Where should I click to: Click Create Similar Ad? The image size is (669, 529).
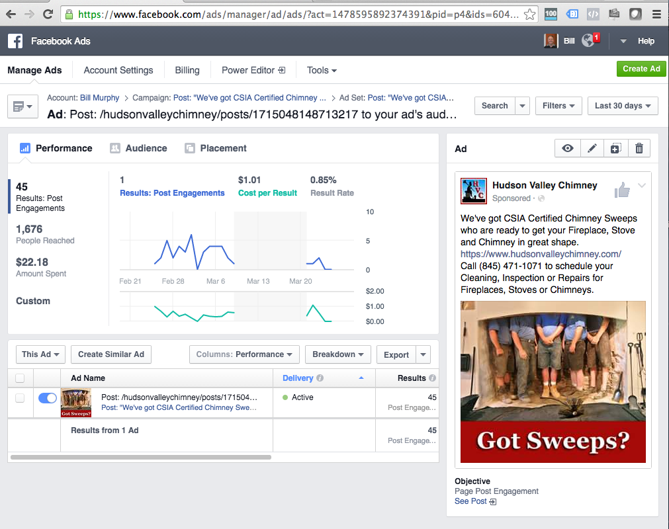coord(111,354)
